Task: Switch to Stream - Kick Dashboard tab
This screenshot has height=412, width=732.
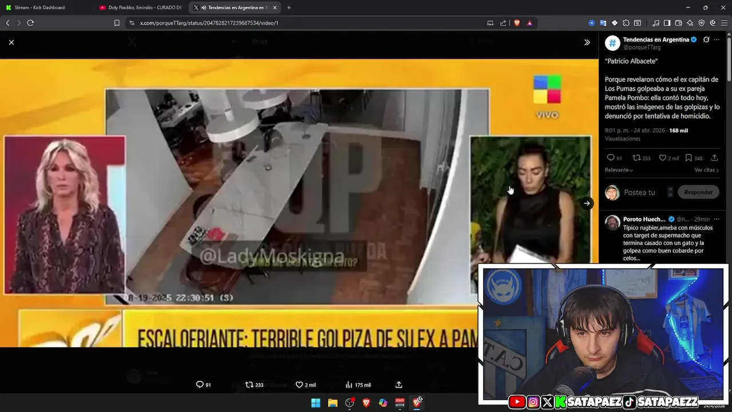Action: [x=46, y=7]
